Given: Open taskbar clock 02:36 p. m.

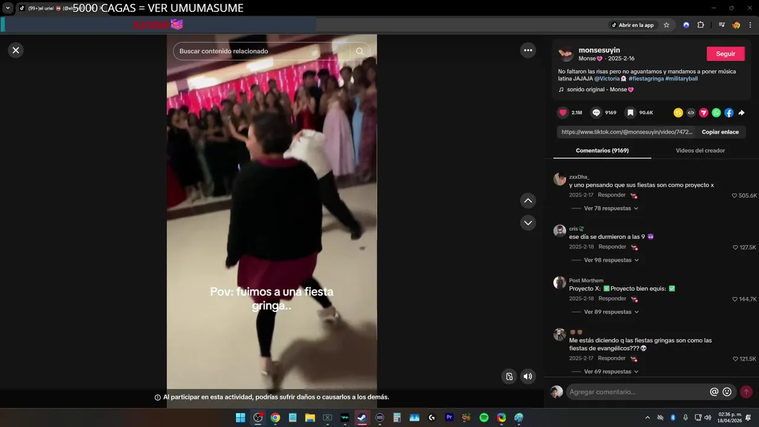Looking at the screenshot, I should [x=729, y=418].
